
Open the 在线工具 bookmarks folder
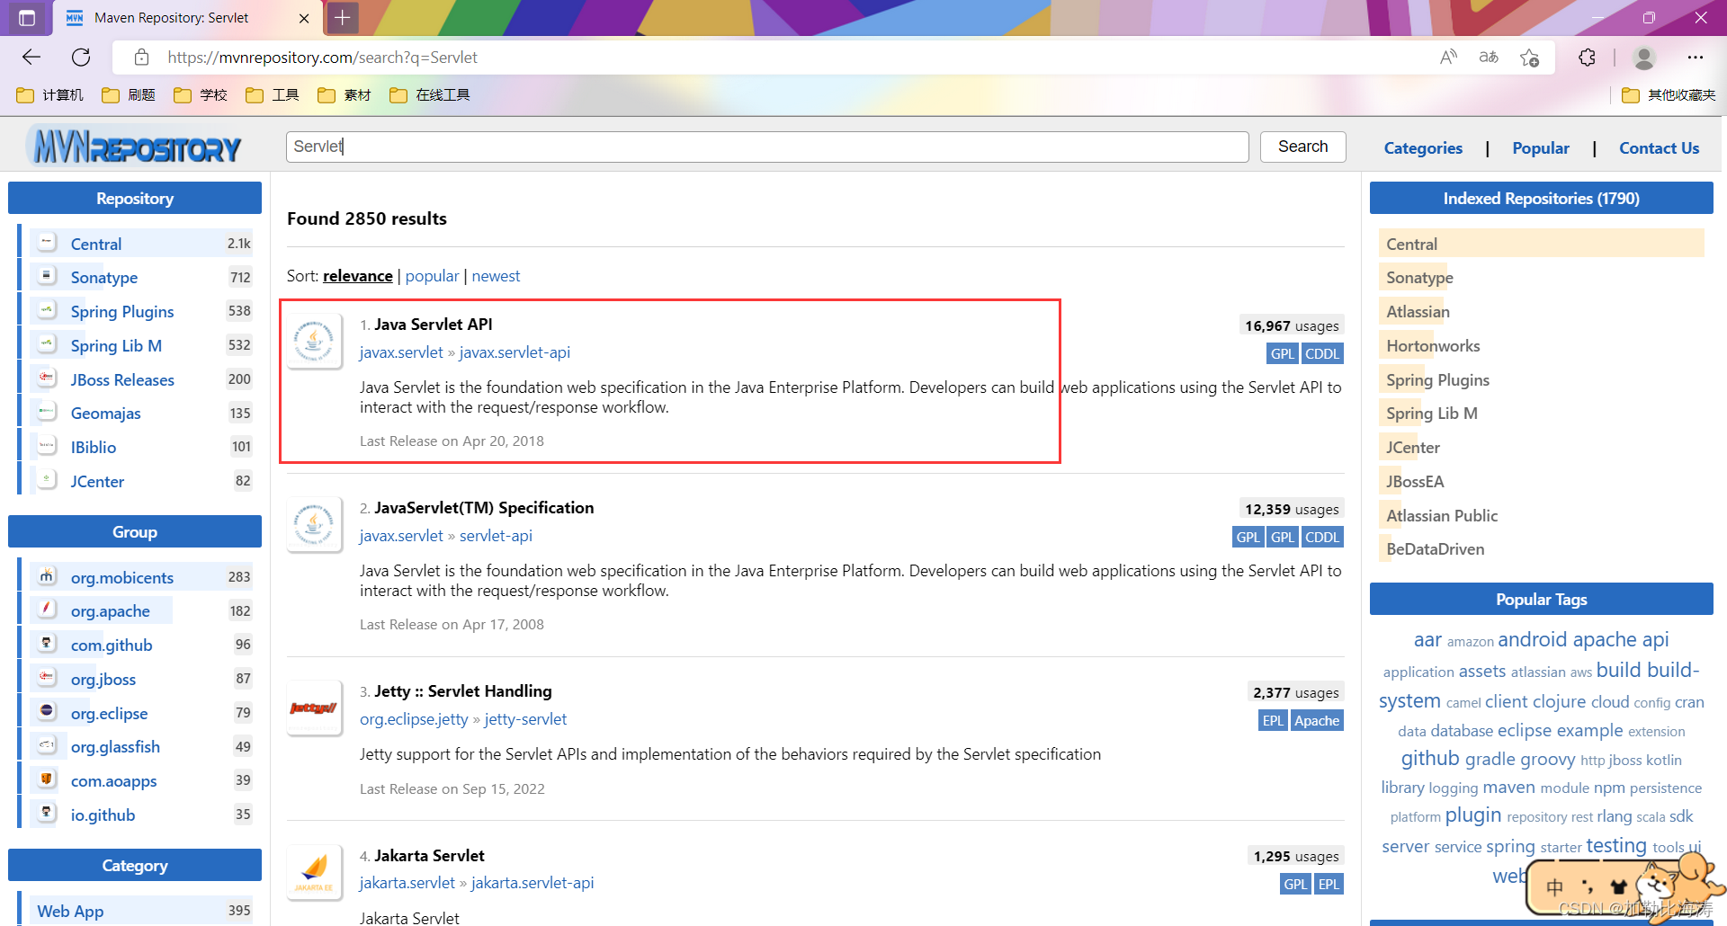pyautogui.click(x=430, y=95)
